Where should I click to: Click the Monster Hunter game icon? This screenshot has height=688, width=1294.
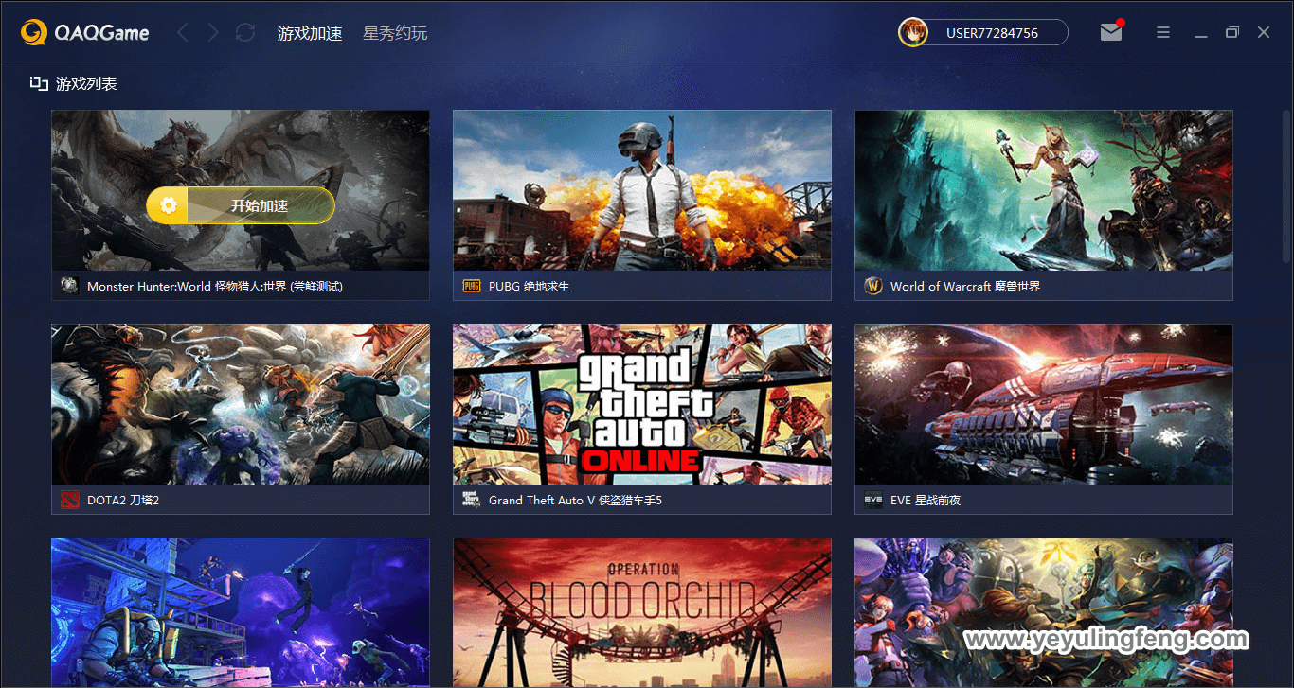point(69,286)
